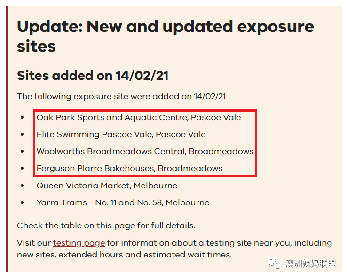347x279 pixels.
Task: Select Queen Victoria Market, Melbourne entry
Action: pyautogui.click(x=107, y=186)
